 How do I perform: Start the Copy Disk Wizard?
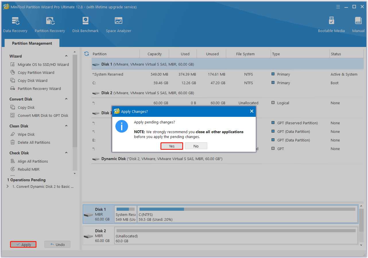[32, 80]
